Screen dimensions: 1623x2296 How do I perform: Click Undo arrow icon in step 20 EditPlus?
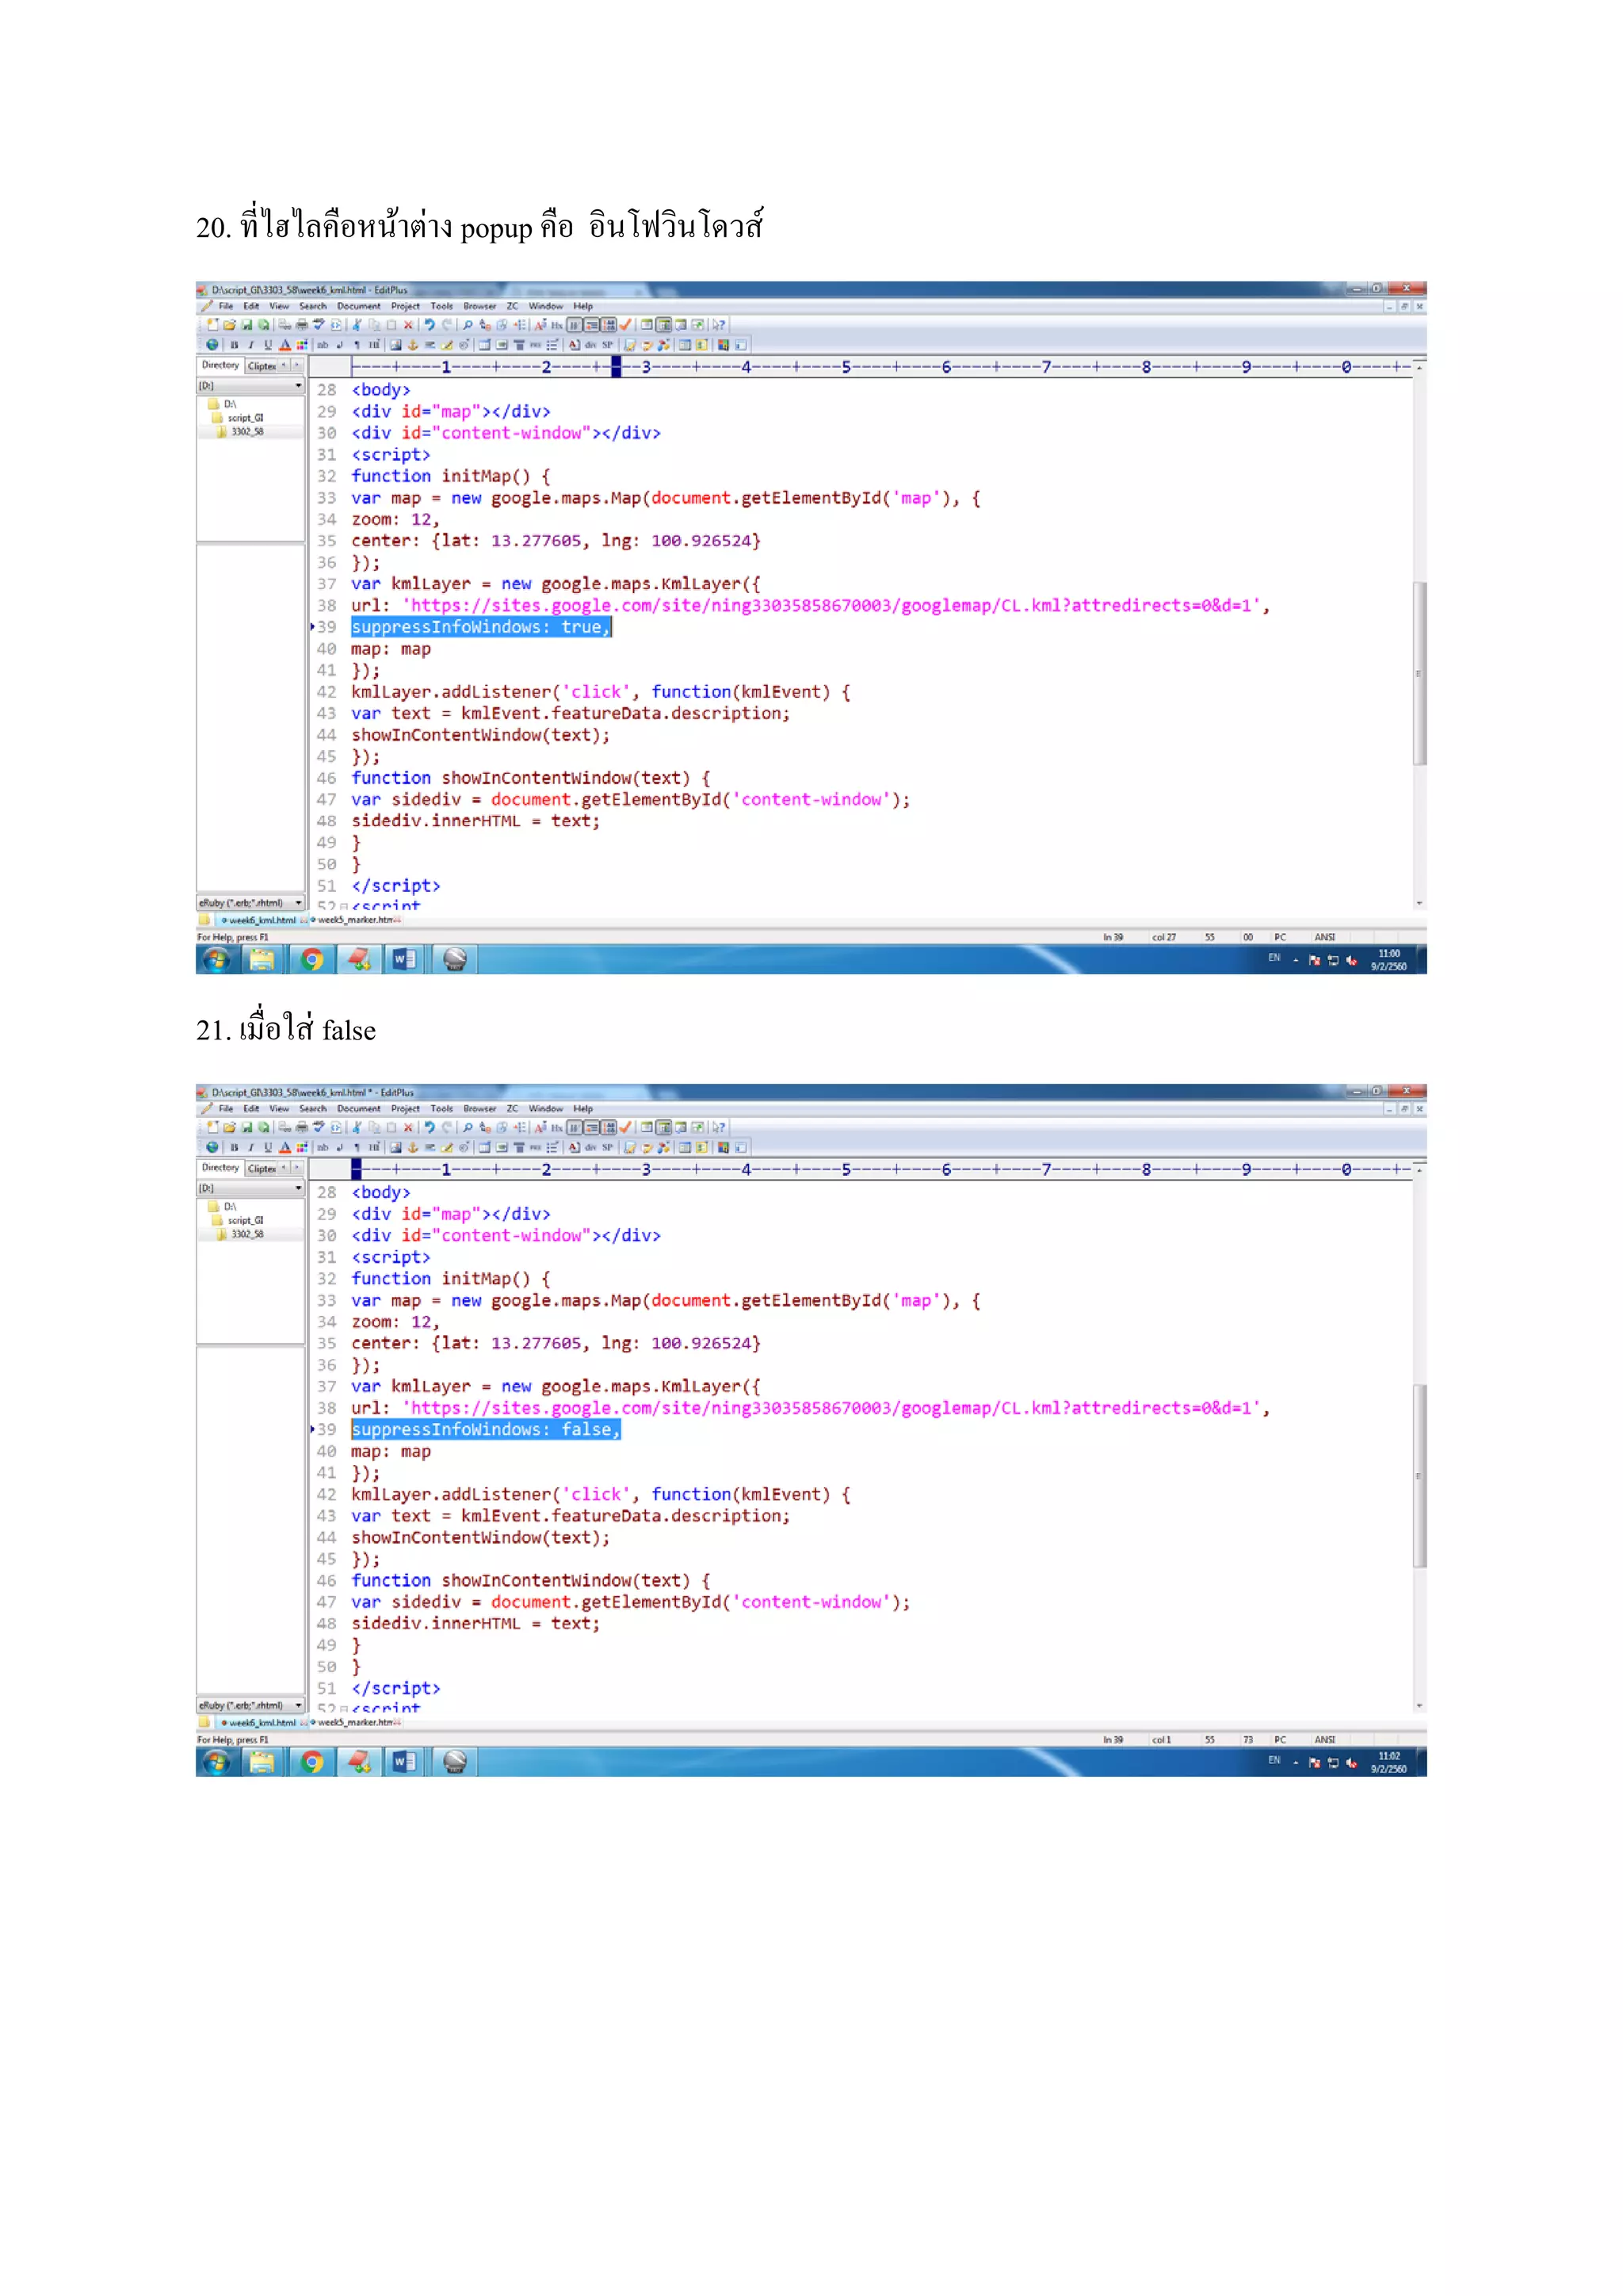(x=430, y=325)
